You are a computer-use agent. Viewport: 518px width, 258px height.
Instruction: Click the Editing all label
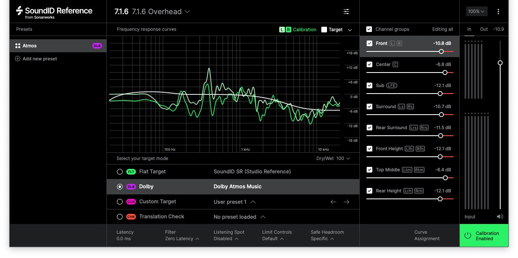(x=443, y=29)
